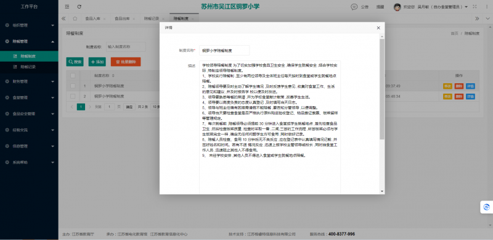Tick the checkbox for row 2
This screenshot has height=240, width=493.
click(x=73, y=96)
